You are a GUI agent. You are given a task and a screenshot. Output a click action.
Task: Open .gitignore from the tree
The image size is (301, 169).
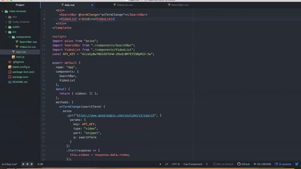[18, 62]
